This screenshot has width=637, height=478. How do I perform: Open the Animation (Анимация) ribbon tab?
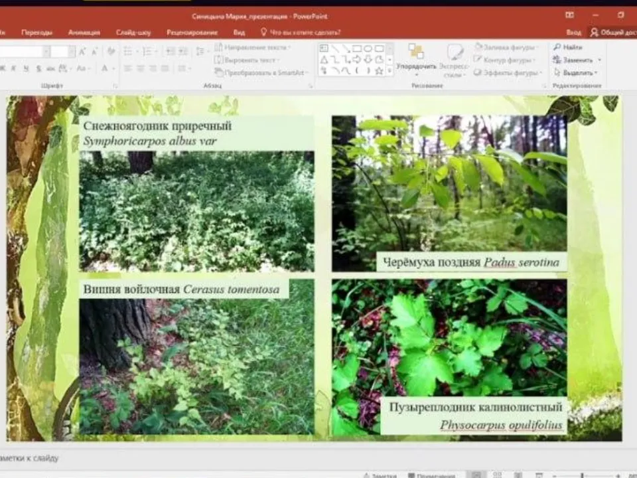click(x=84, y=32)
